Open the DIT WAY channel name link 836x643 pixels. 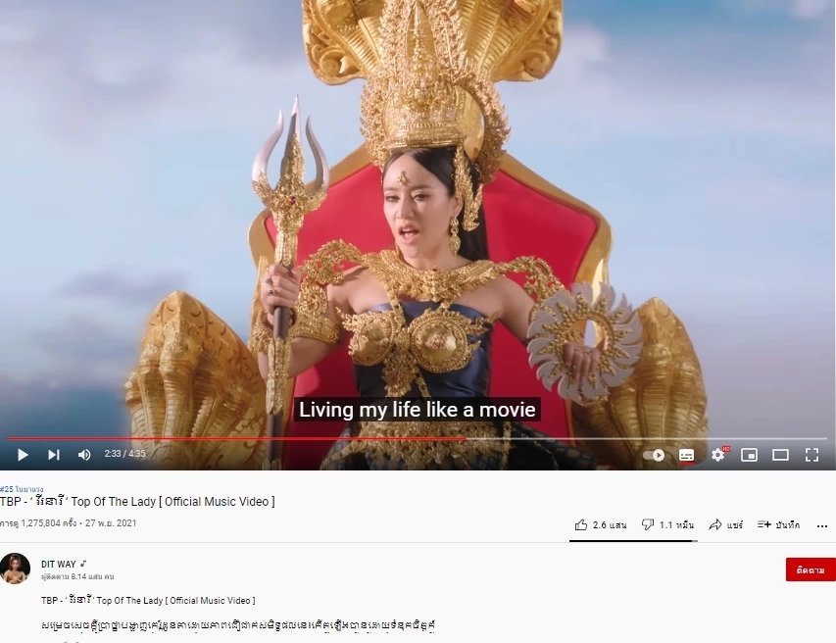pos(59,564)
